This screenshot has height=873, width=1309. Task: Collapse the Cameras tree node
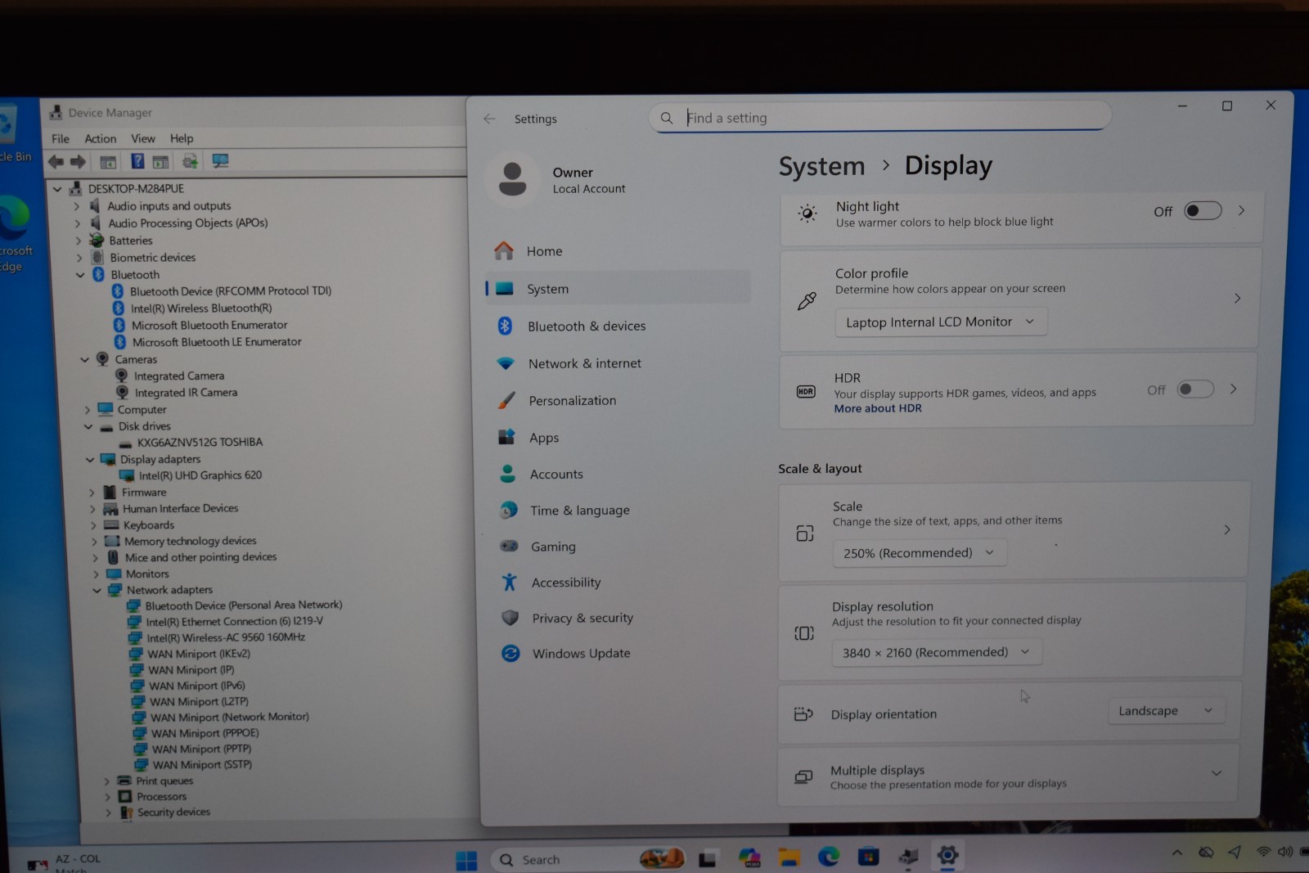(x=84, y=359)
